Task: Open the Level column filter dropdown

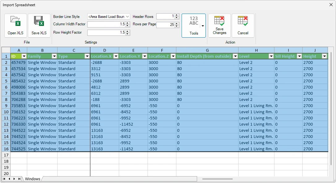Action: 272,56
